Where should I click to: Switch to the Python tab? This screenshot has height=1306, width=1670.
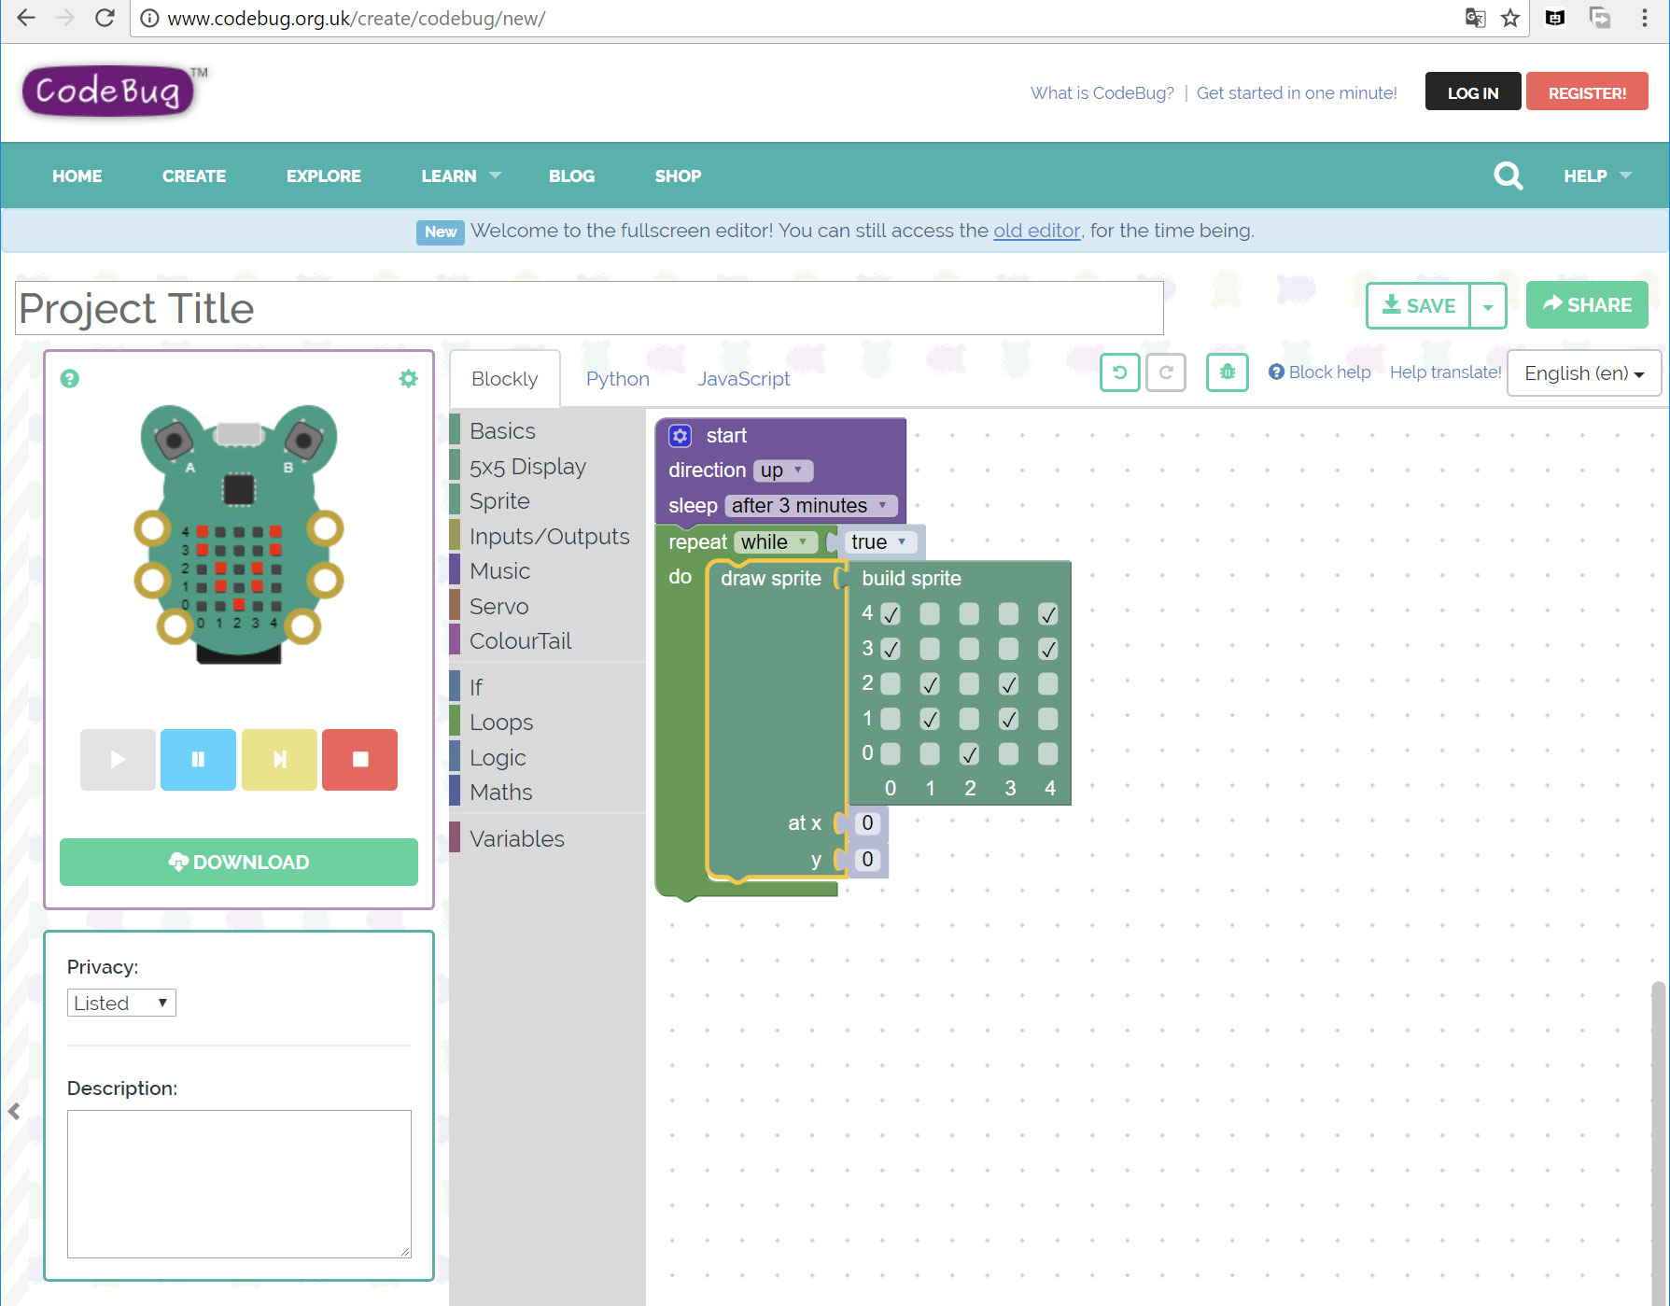coord(618,379)
